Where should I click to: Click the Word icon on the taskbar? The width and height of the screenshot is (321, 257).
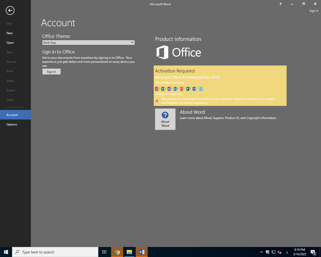pyautogui.click(x=142, y=252)
